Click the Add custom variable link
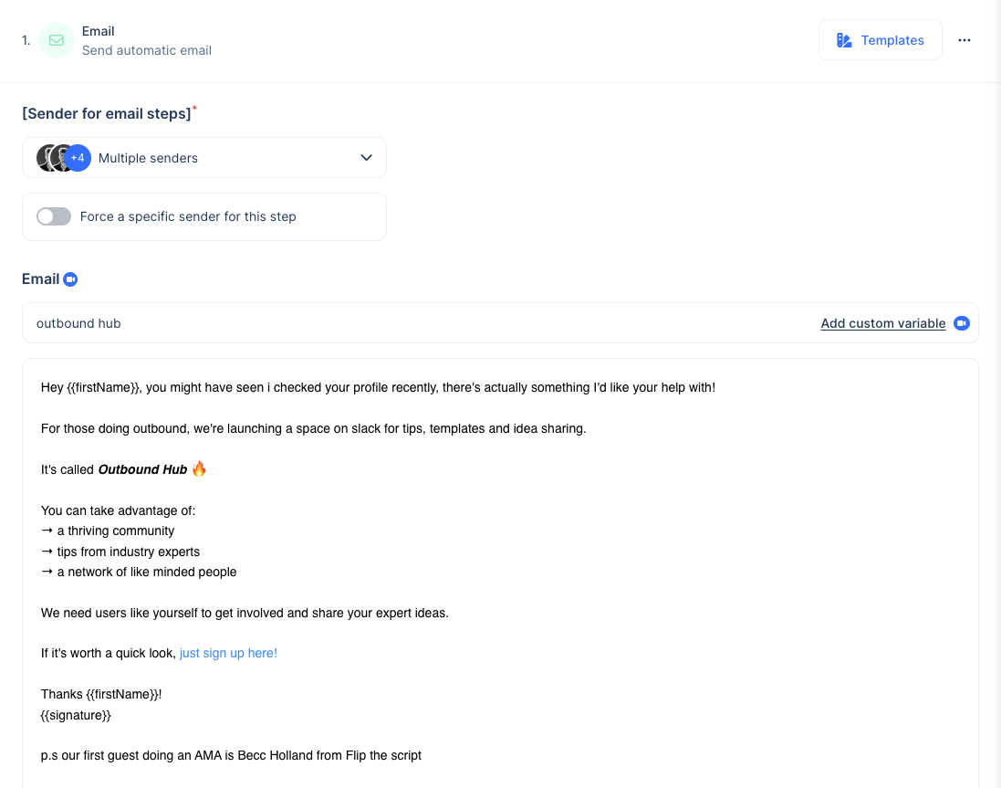Screen dimensions: 1001x788 (883, 323)
